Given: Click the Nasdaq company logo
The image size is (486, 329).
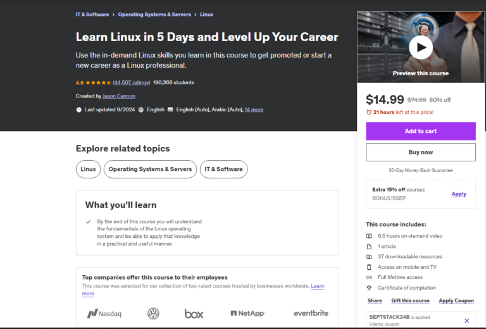Looking at the screenshot, I should (104, 314).
